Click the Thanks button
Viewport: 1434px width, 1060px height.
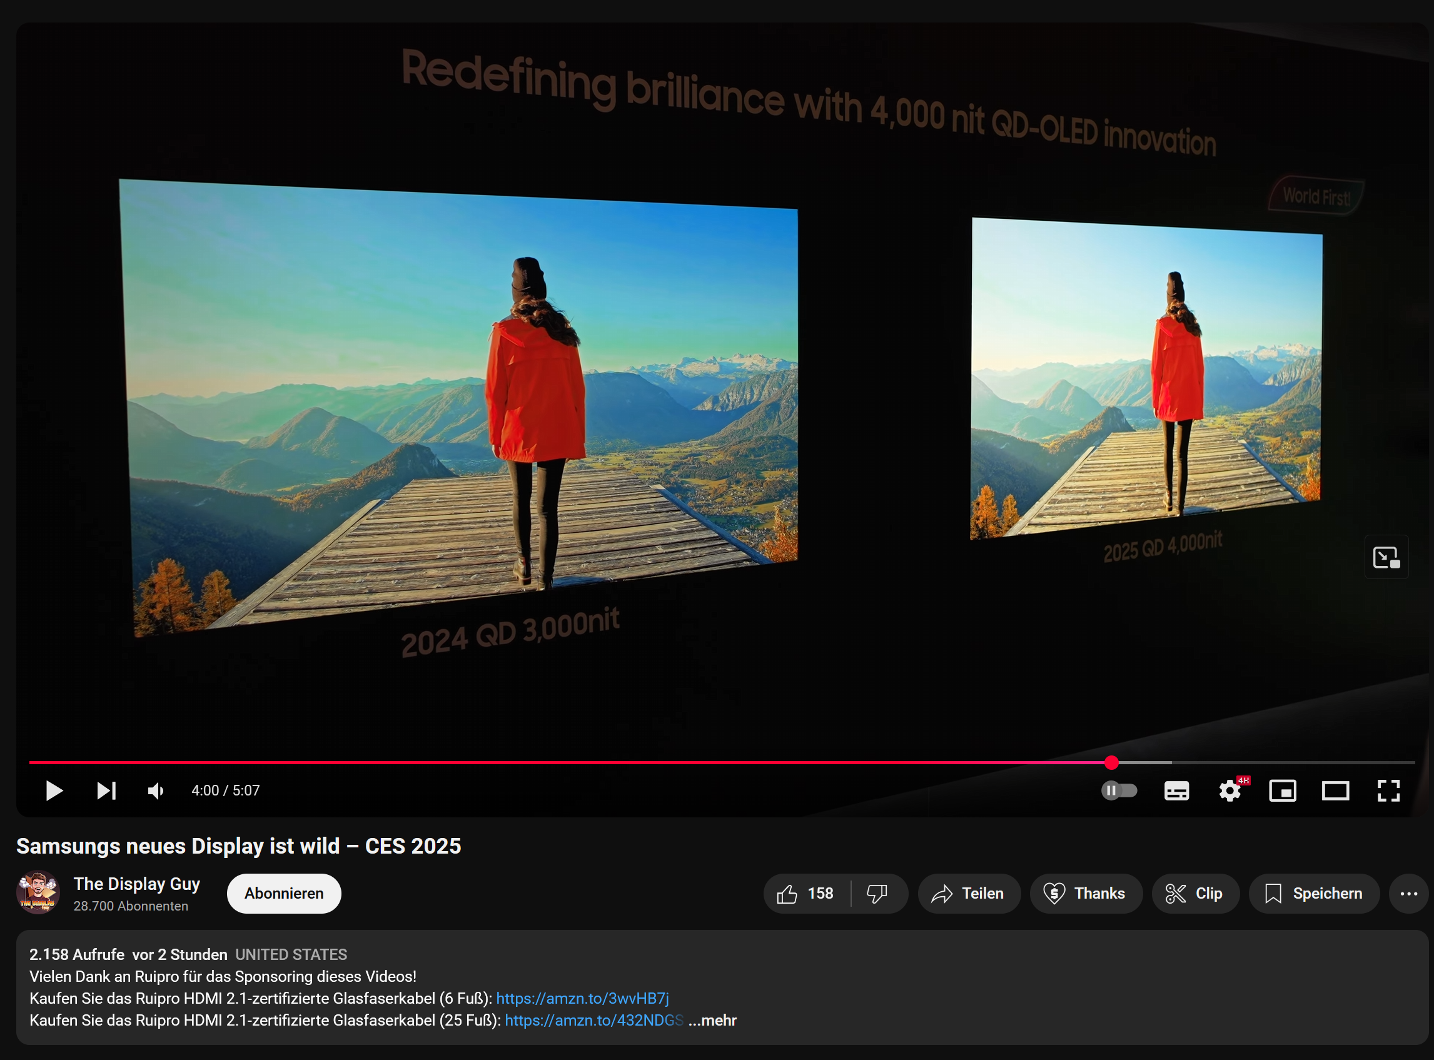[x=1085, y=893]
